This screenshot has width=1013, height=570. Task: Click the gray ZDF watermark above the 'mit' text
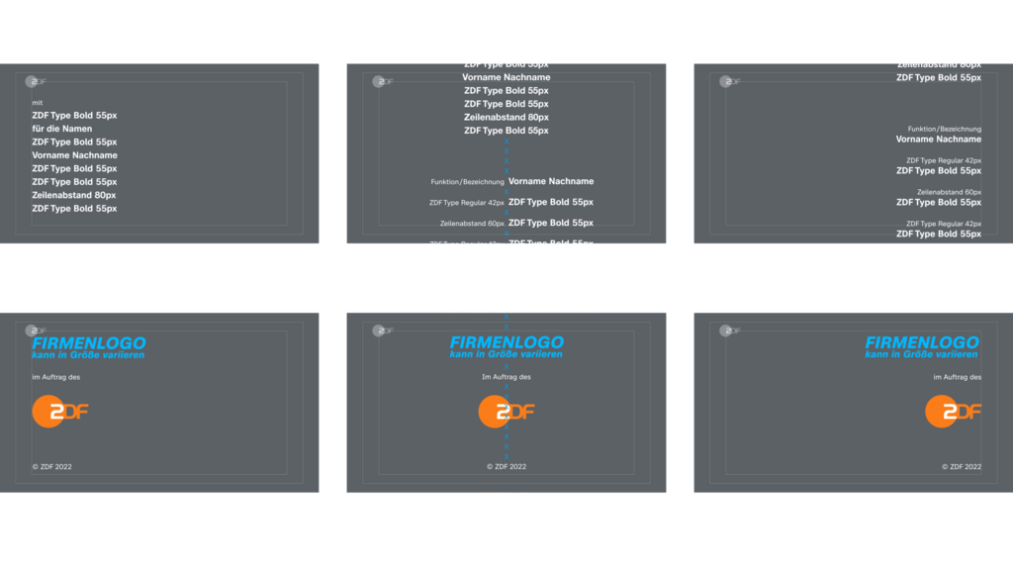(x=37, y=81)
